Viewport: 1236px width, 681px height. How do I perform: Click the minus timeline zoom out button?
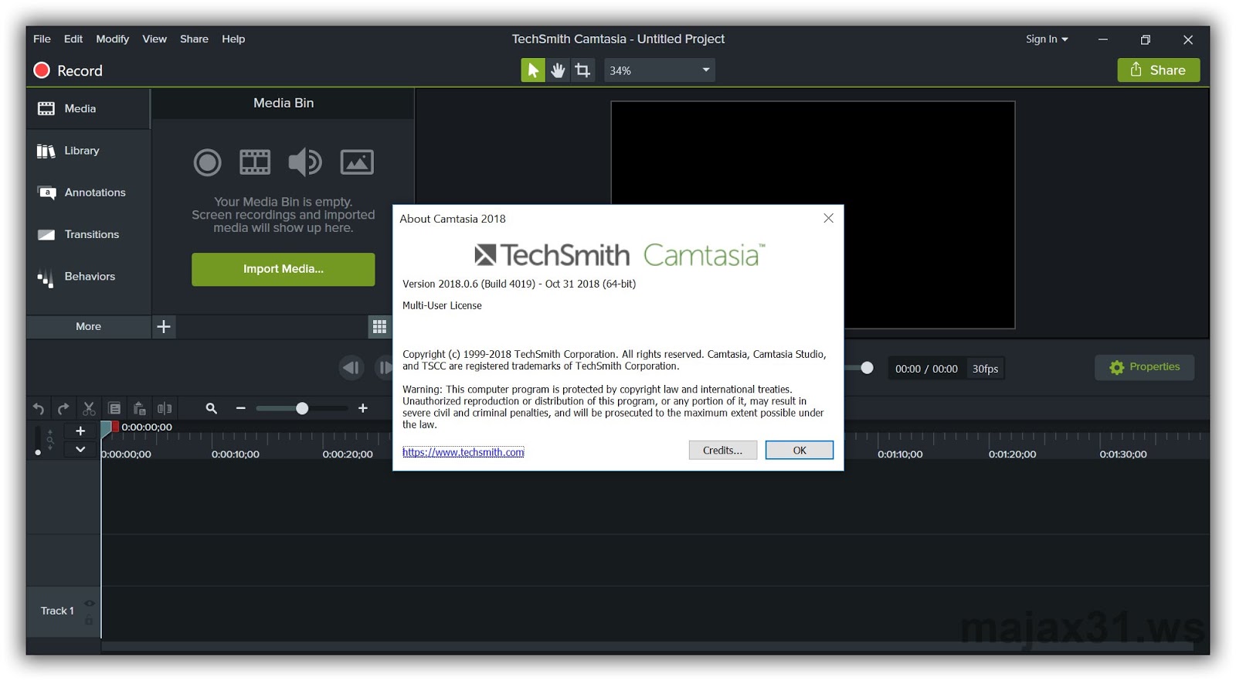(241, 408)
